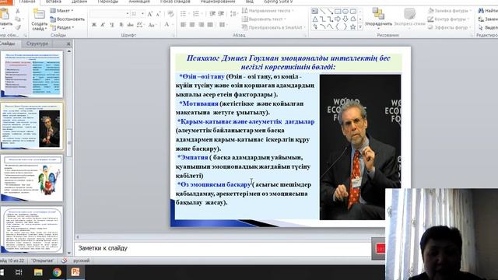This screenshot has width=498, height=280.
Task: Toggle text shadow
Action: (x=121, y=25)
